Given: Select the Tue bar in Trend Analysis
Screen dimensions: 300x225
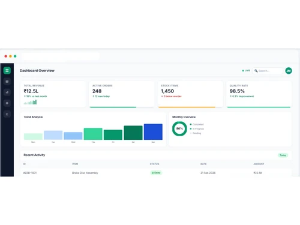Looking at the screenshot, I should coord(53,135).
